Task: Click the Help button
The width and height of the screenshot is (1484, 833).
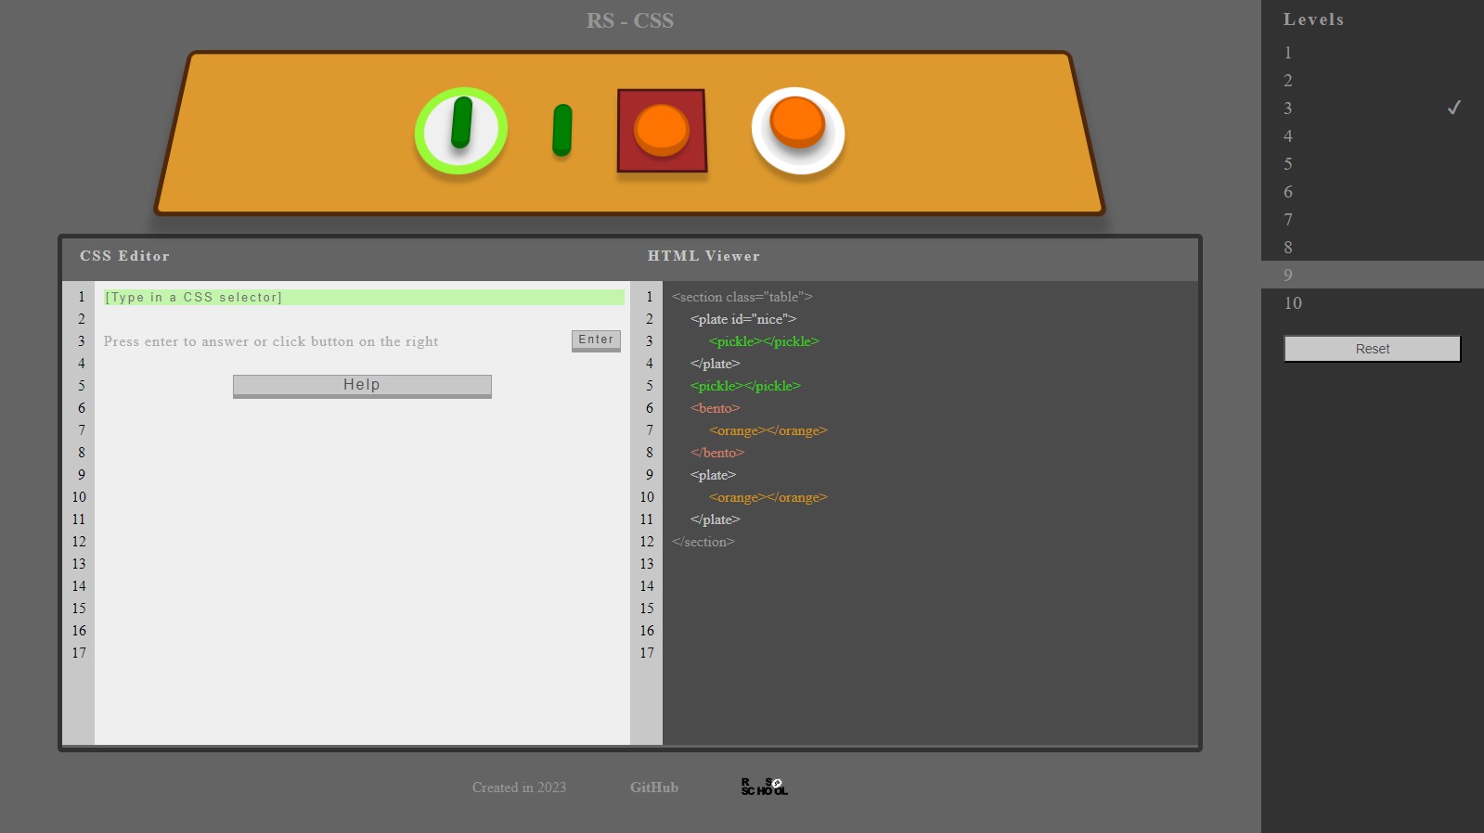Action: [362, 386]
